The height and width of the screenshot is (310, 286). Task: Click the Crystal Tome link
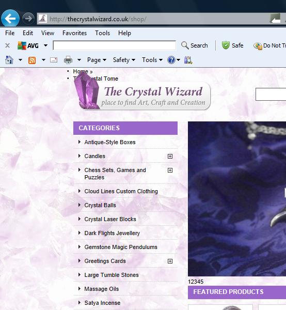point(96,79)
